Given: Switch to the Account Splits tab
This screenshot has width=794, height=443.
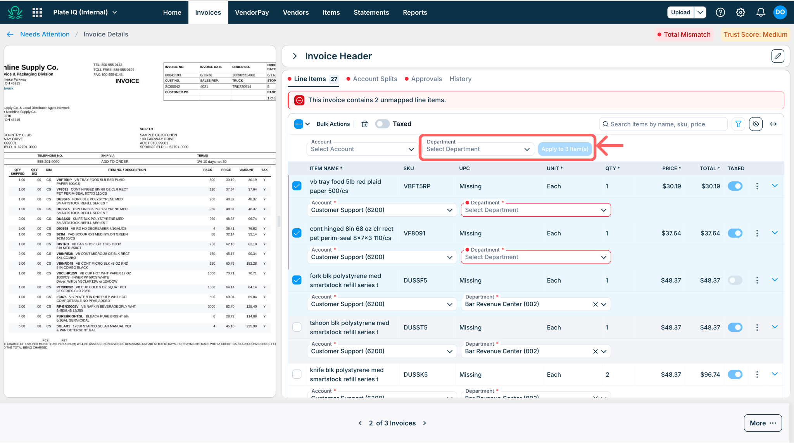Looking at the screenshot, I should (375, 79).
